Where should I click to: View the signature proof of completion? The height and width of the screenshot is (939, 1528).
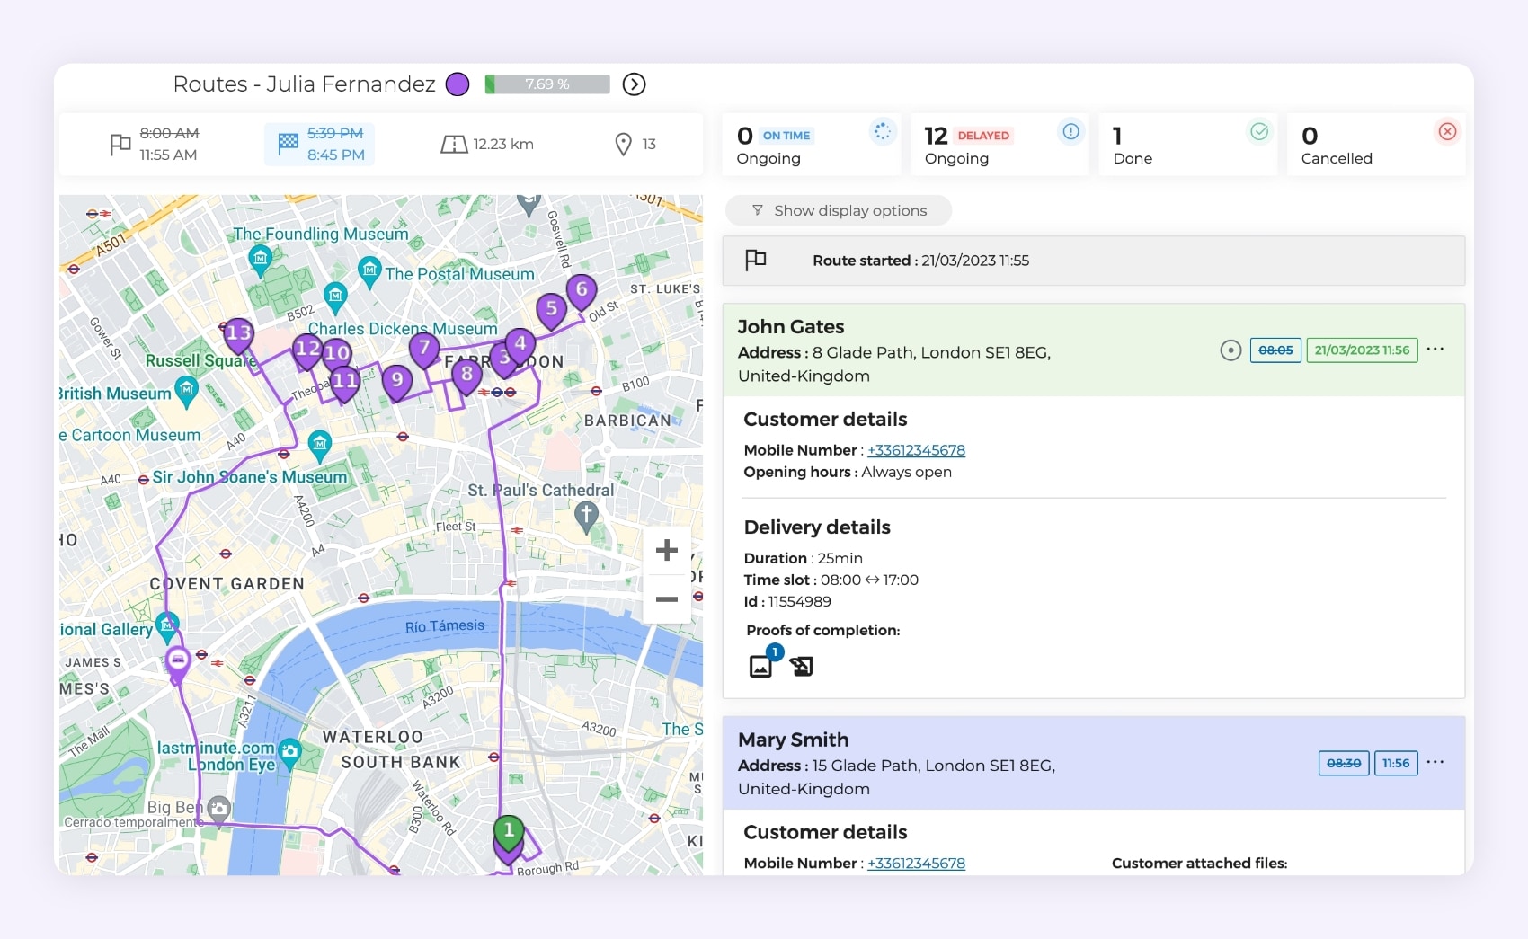[801, 666]
